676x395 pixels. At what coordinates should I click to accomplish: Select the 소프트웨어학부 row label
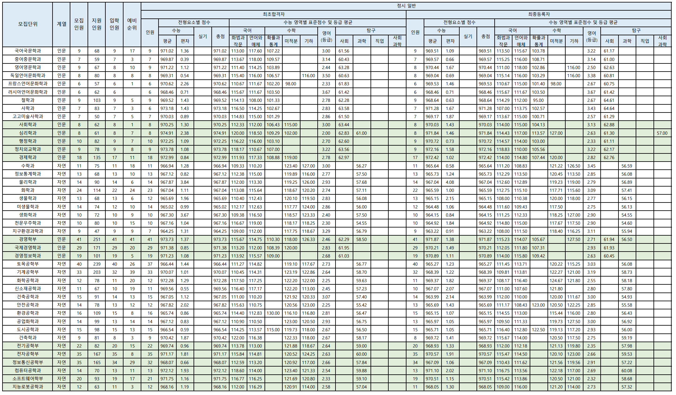tap(28, 378)
